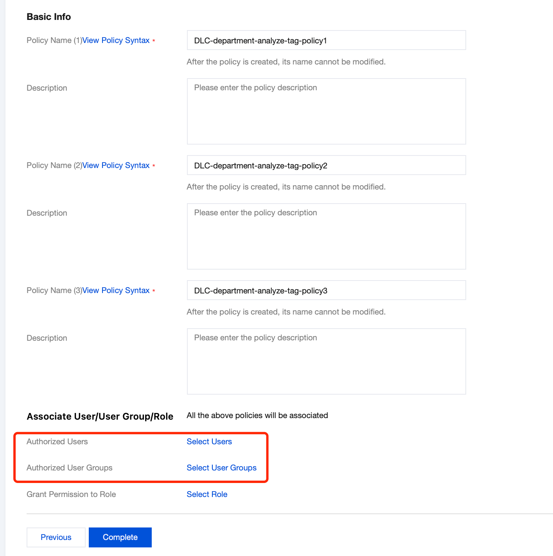Open View Policy Syntax link for policy 1

(116, 40)
